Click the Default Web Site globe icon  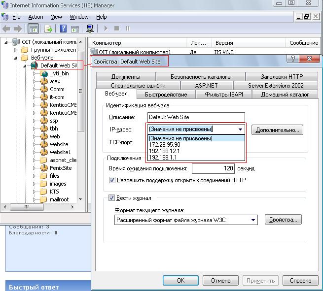point(34,65)
